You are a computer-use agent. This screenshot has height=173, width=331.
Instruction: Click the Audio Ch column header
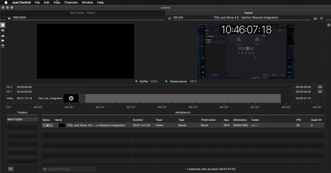point(317,120)
